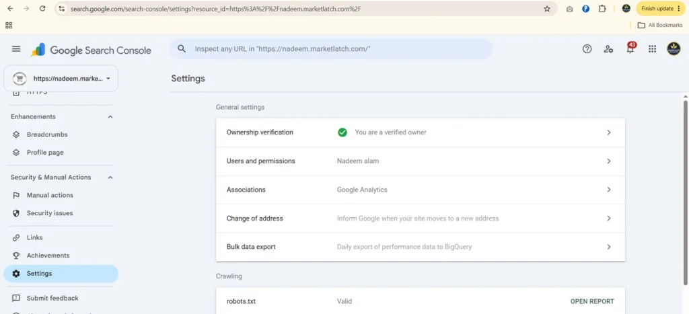Go to Security issues in sidebar
This screenshot has height=314, width=689.
50,213
